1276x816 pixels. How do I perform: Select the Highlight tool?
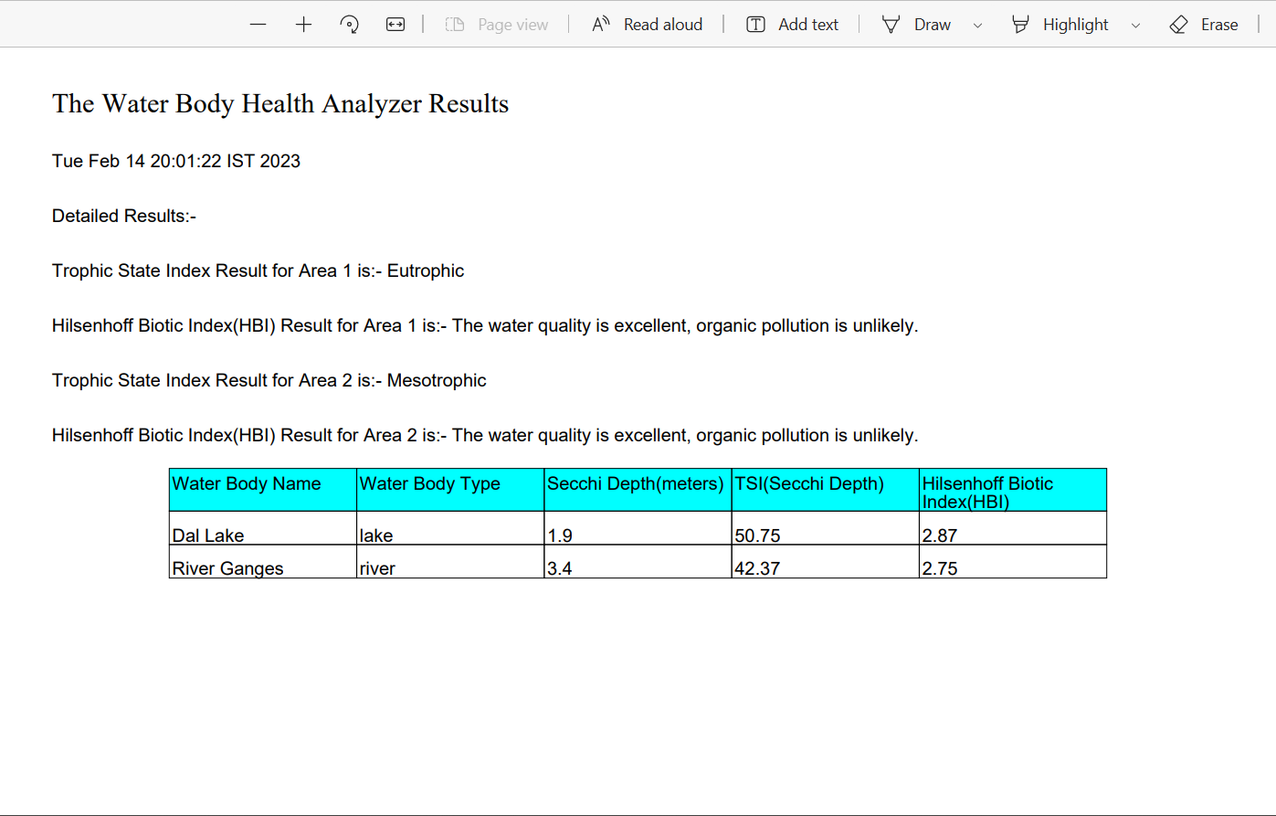[1020, 24]
